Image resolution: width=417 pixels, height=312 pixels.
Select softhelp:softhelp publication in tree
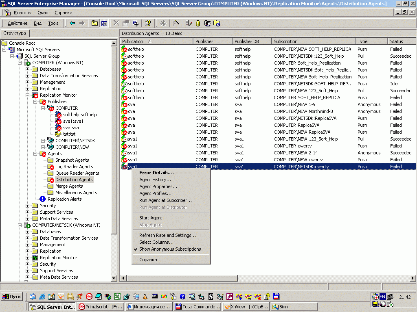pos(80,115)
